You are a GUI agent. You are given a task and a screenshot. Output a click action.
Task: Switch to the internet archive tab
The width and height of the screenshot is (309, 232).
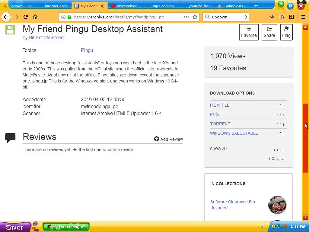53,6
